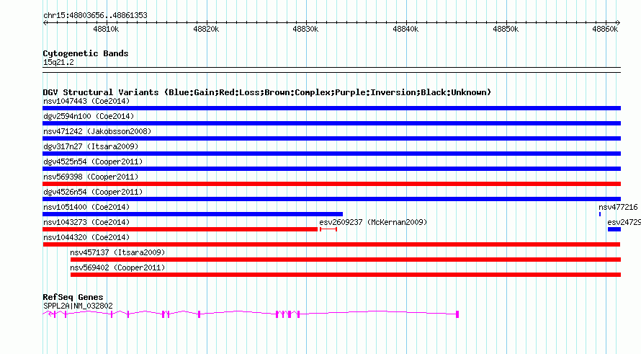Click the SPPL2A|NM_032802 gene label
The image size is (641, 354).
(x=78, y=306)
